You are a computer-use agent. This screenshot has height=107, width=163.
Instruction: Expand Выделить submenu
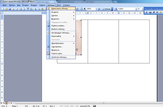tap(61, 19)
